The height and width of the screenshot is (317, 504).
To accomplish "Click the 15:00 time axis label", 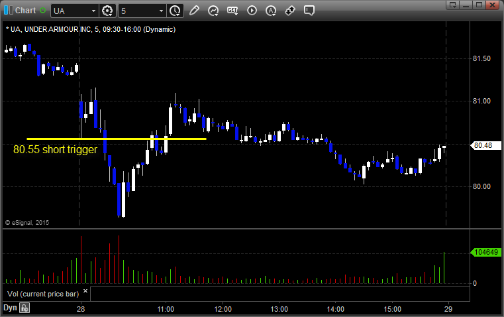I will 393,309.
